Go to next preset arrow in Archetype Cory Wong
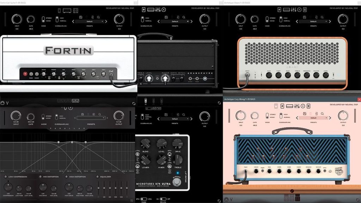The width and height of the screenshot is (361, 203). tap(330, 118)
